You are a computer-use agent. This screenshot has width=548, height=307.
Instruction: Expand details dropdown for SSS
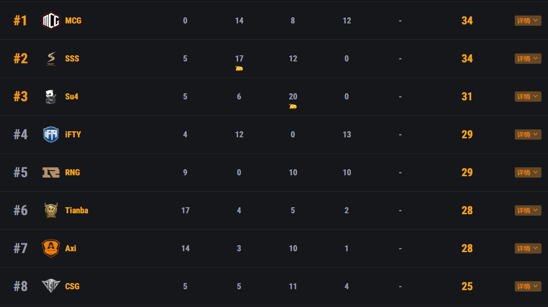pos(527,59)
